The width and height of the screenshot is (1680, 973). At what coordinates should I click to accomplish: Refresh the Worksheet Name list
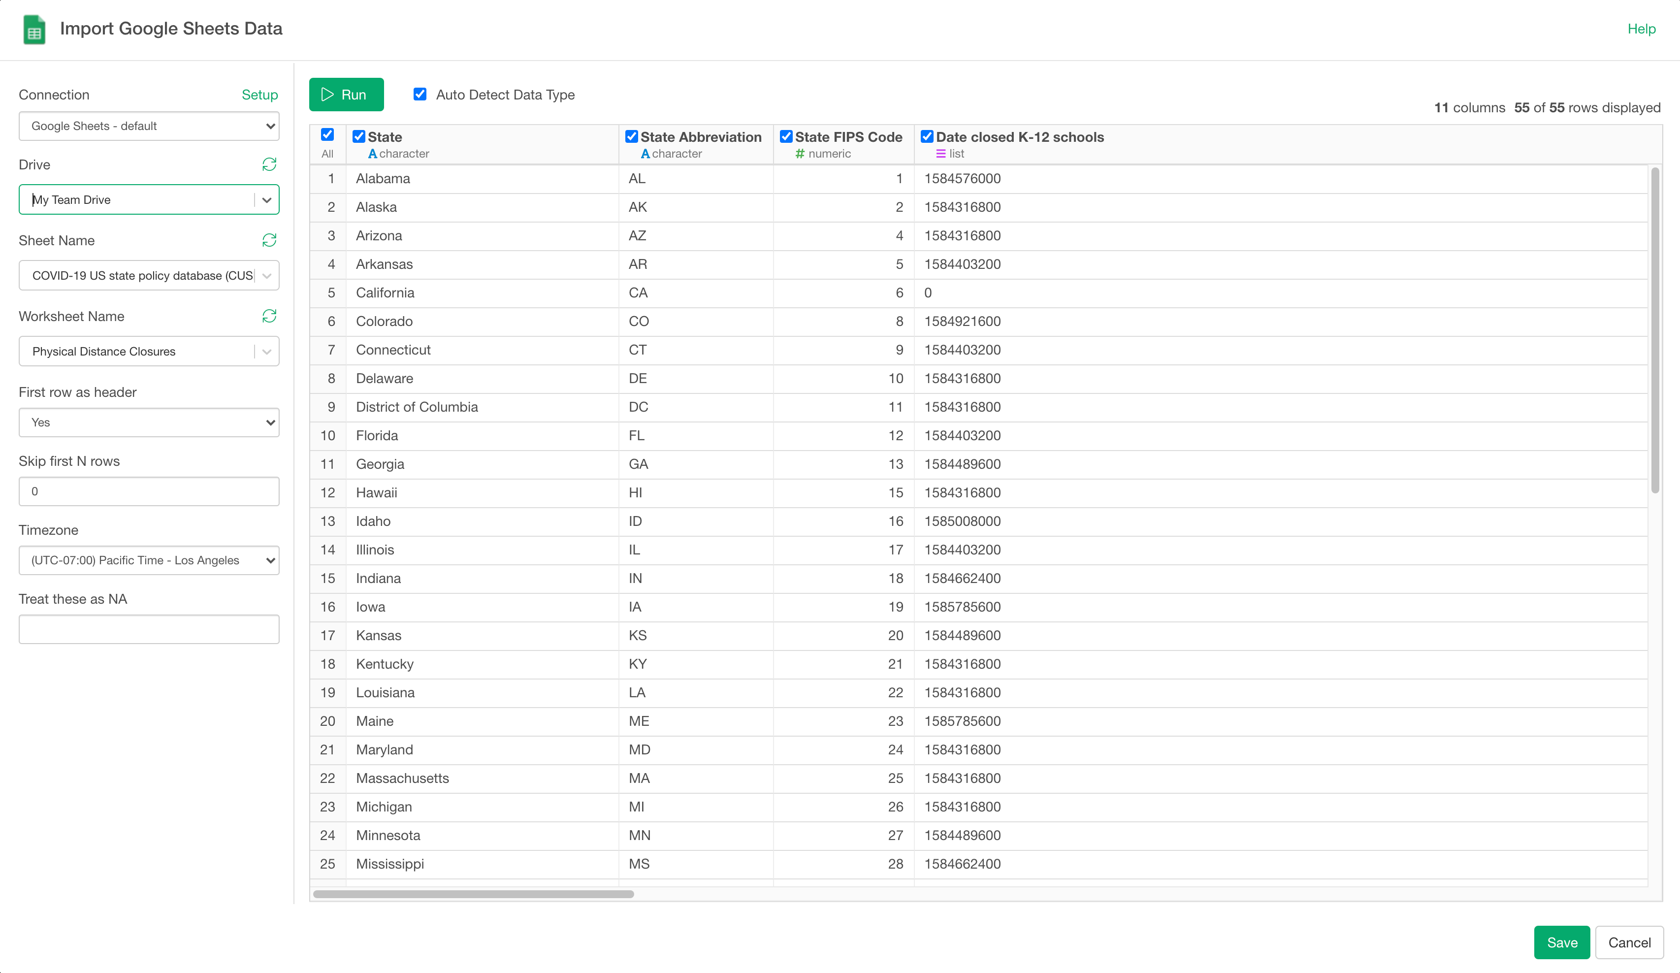click(x=269, y=316)
